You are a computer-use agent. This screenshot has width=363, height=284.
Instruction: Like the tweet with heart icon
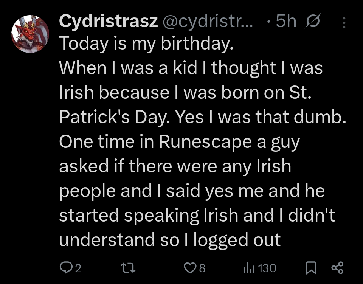(x=189, y=268)
